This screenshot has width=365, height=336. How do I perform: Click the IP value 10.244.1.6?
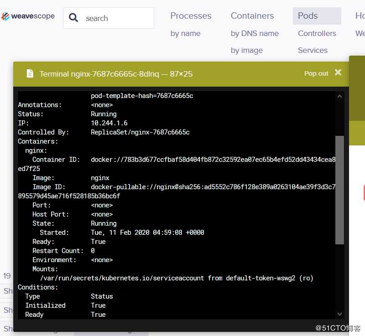[109, 123]
